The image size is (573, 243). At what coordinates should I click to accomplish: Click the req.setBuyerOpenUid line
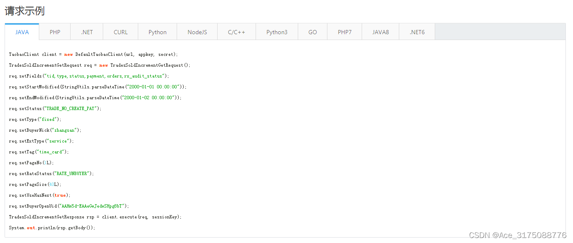(69, 206)
